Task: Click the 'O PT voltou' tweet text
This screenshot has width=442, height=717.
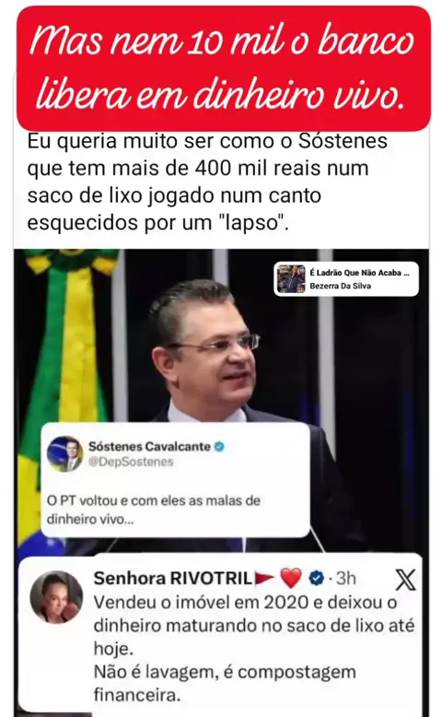Action: [154, 510]
